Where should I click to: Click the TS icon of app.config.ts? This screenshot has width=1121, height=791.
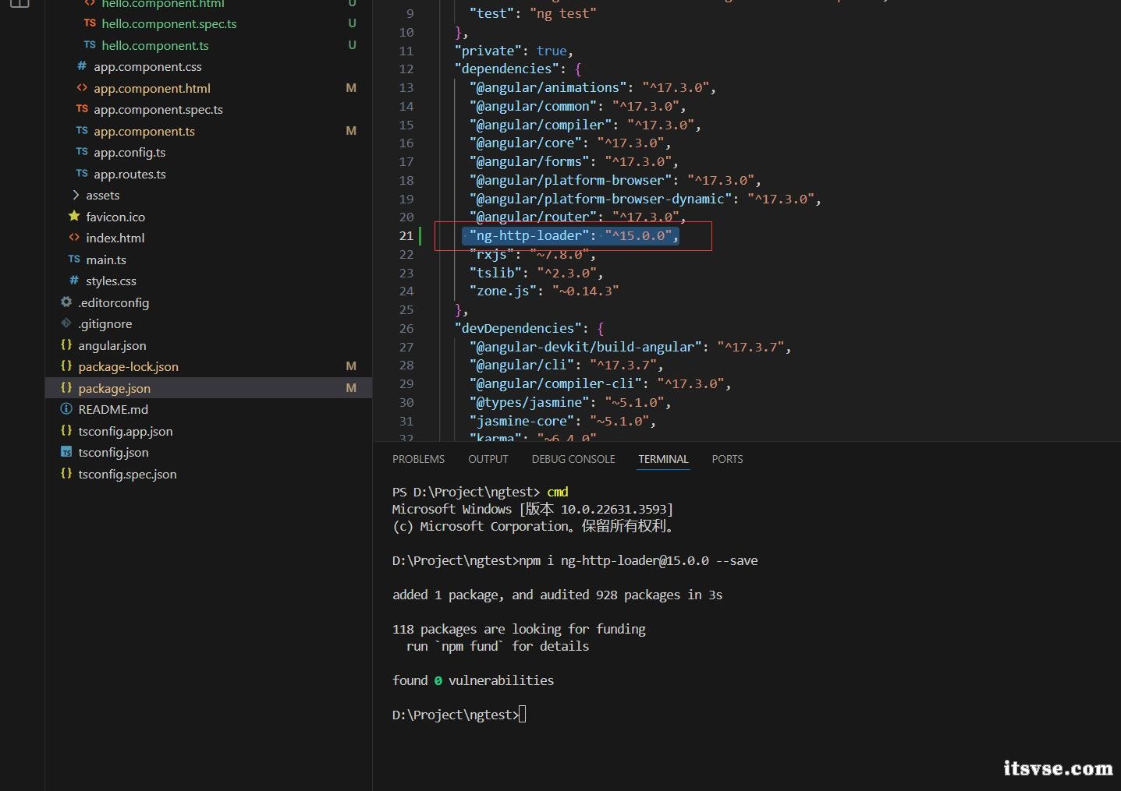[x=82, y=152]
